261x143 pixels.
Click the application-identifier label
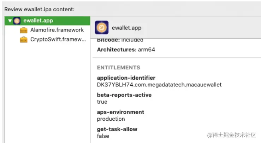tap(126, 78)
